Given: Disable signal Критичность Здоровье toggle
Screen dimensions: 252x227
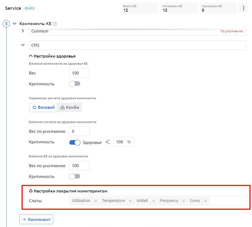Looking at the screenshot, I should tap(75, 142).
